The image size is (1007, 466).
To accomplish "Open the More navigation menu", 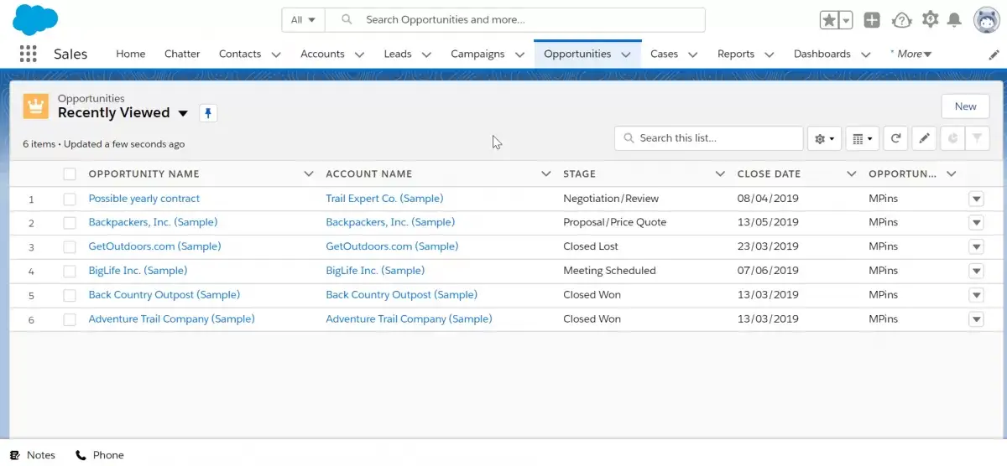I will click(x=911, y=54).
